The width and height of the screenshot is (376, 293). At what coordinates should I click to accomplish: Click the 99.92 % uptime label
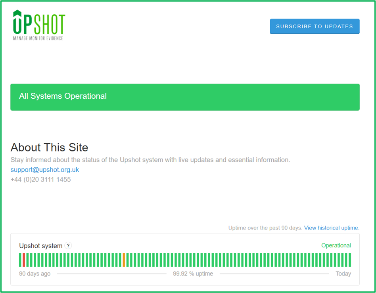click(193, 274)
